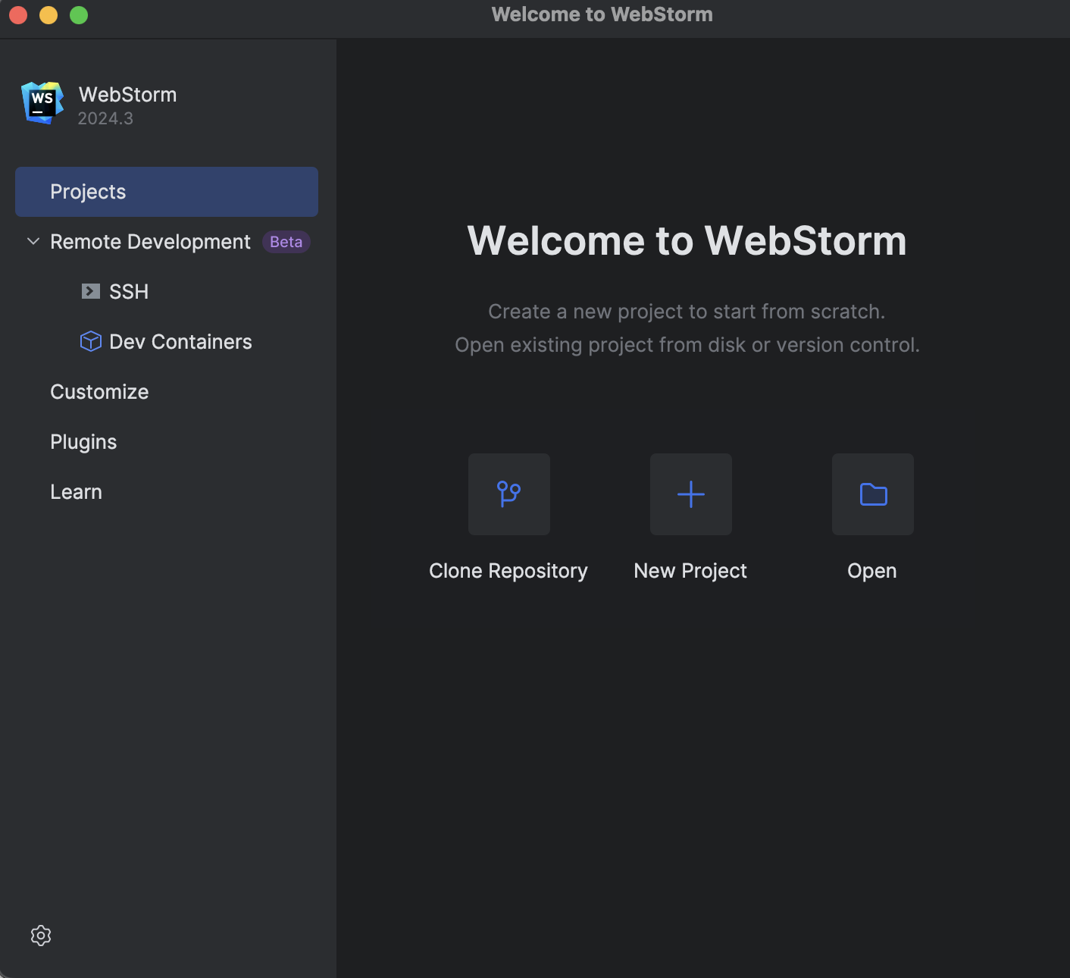The height and width of the screenshot is (978, 1070).
Task: Open the Projects menu entry
Action: (x=88, y=191)
